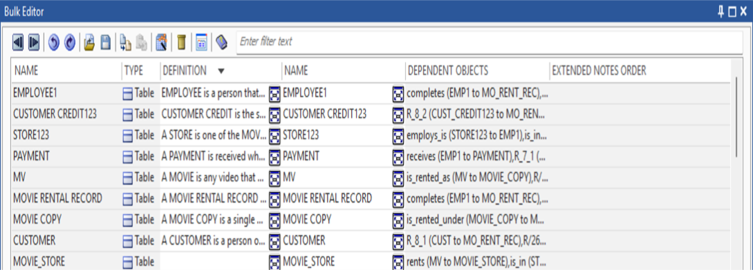753x270 pixels.
Task: Save changes with the floppy disk icon
Action: (x=106, y=43)
